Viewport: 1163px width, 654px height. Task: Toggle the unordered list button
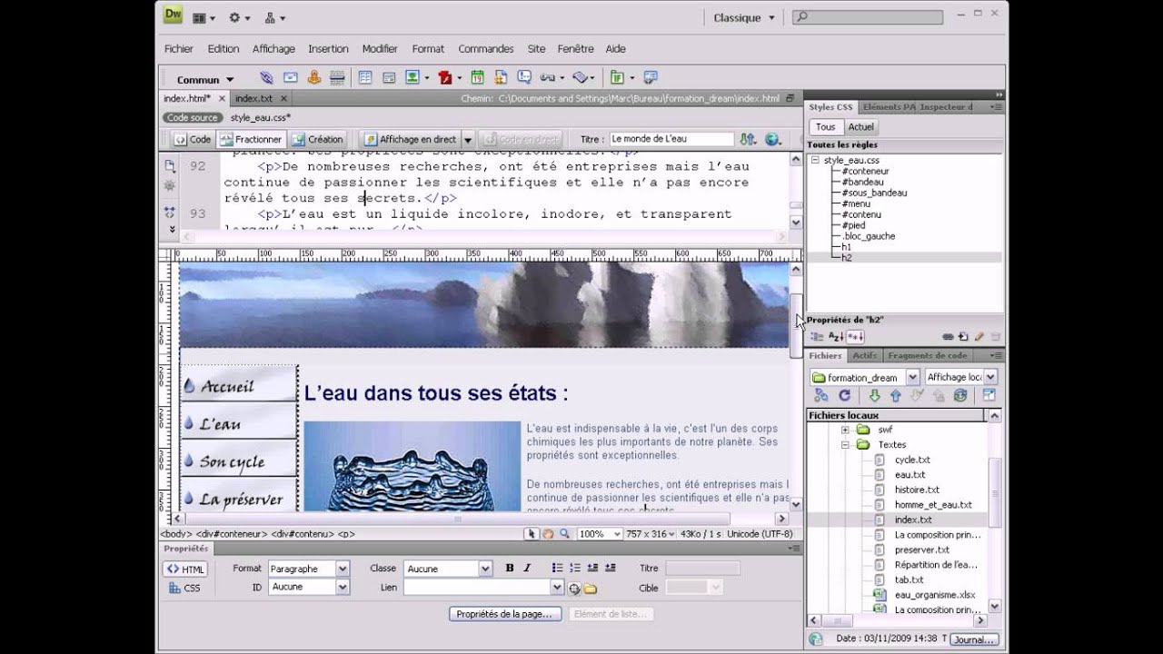click(558, 569)
